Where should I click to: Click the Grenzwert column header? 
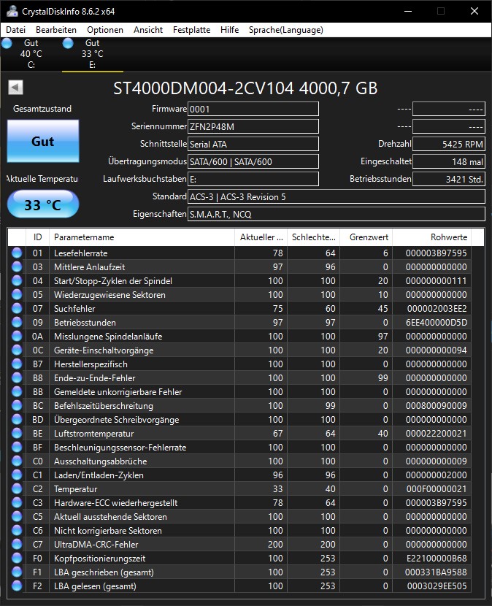366,237
